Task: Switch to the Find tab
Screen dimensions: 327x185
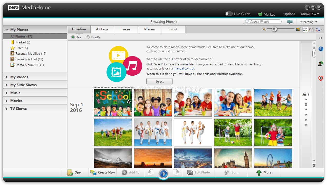Action: (x=173, y=29)
